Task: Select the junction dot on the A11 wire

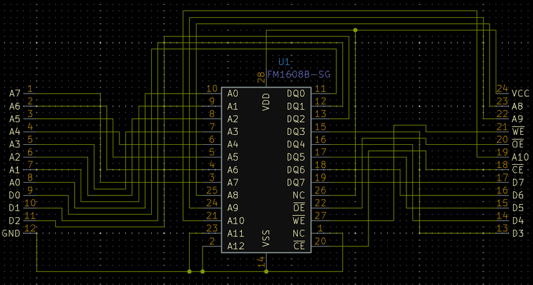Action: [x=189, y=272]
